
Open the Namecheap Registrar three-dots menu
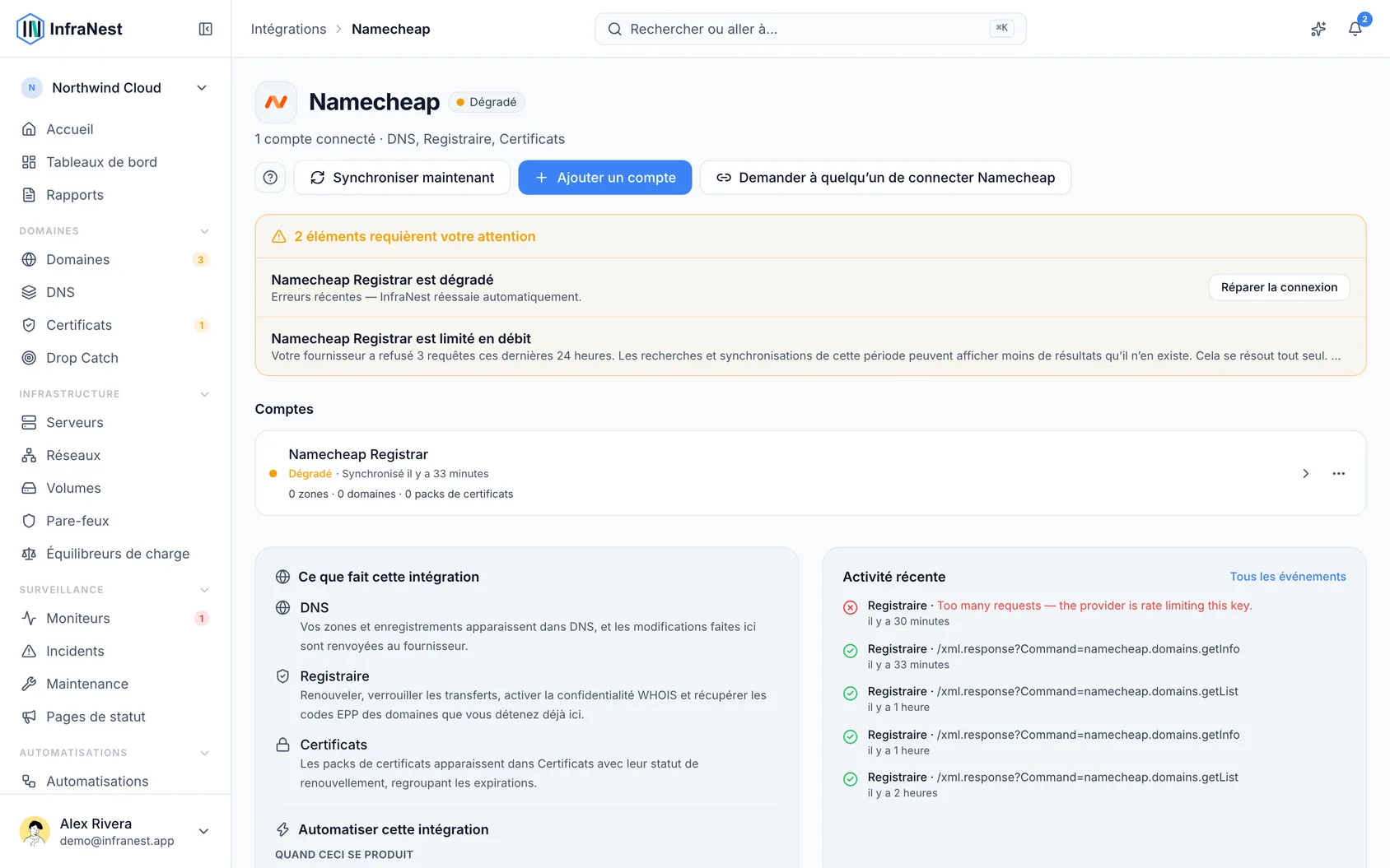coord(1339,473)
